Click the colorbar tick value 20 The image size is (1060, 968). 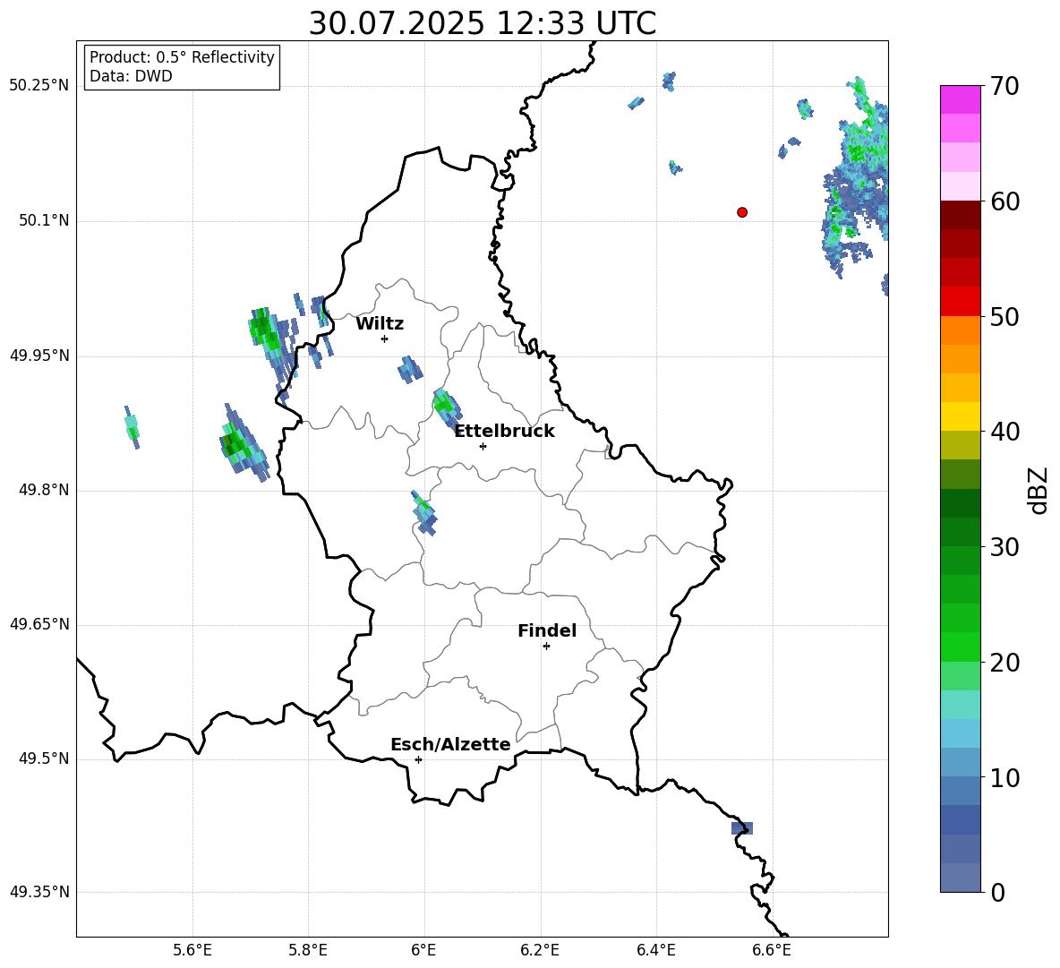[1004, 663]
